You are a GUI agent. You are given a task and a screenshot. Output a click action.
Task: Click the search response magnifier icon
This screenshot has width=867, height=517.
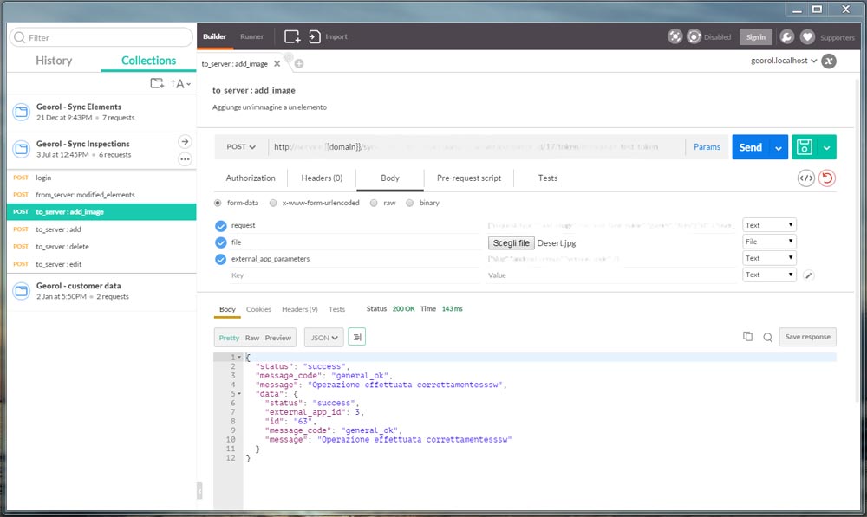point(767,338)
